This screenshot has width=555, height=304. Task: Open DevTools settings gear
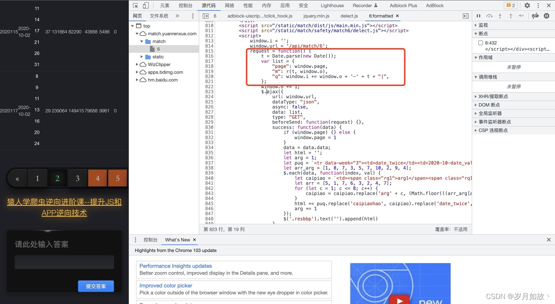(527, 5)
